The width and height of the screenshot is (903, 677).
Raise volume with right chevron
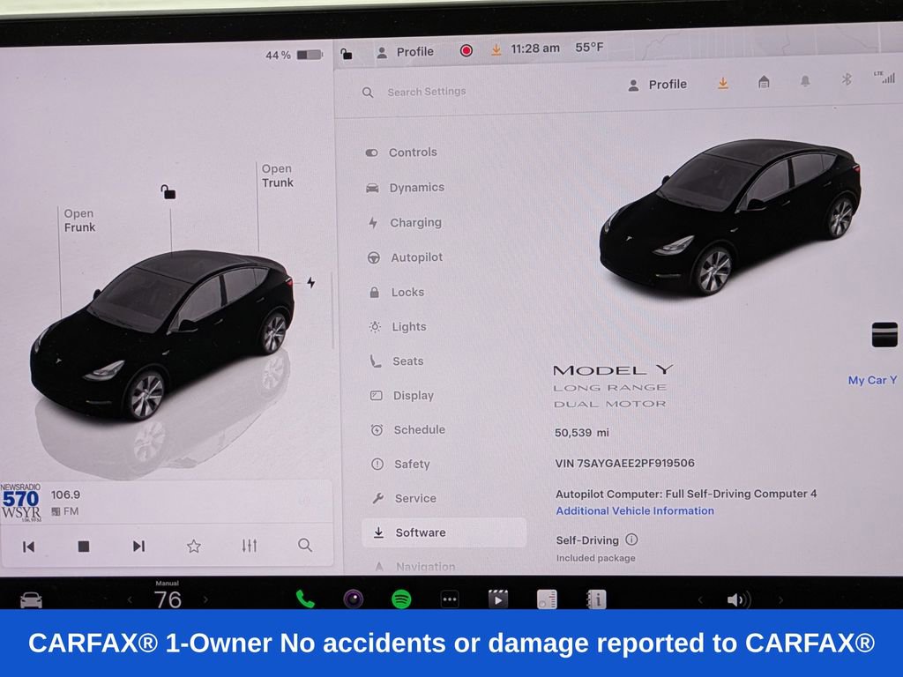(x=780, y=599)
